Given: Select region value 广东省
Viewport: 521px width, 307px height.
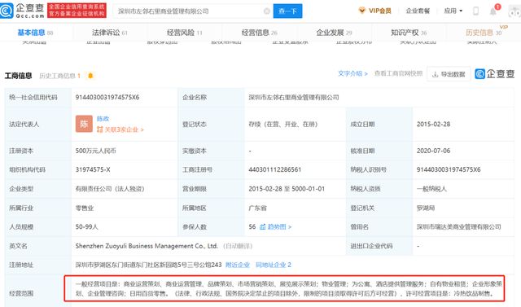Looking at the screenshot, I should pyautogui.click(x=257, y=208).
